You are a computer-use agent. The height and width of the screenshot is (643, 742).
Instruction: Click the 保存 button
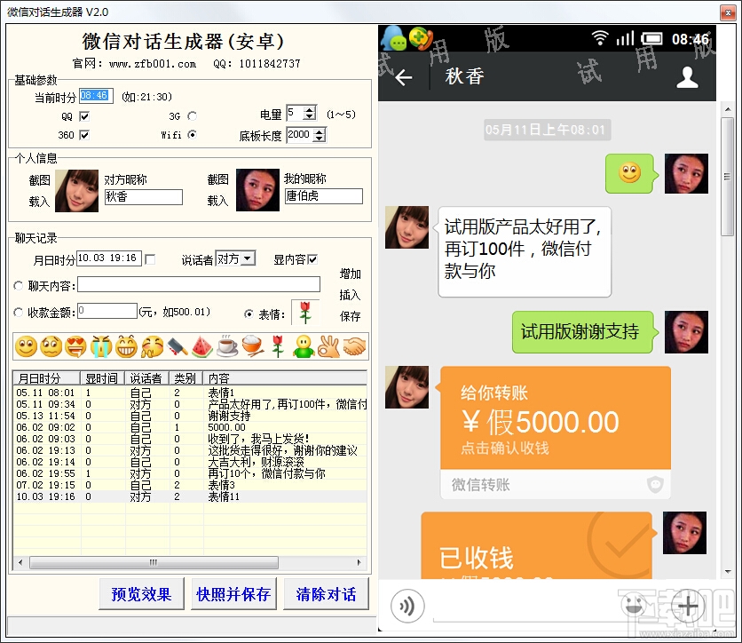pos(351,316)
